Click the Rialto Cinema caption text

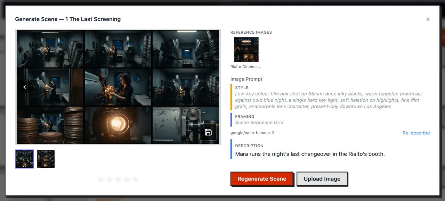point(245,67)
